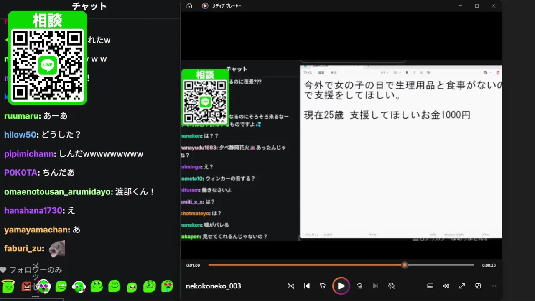535x301 pixels.
Task: Select the smirking green blob emote
Action: [61, 286]
